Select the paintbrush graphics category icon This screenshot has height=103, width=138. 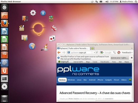tap(45, 47)
